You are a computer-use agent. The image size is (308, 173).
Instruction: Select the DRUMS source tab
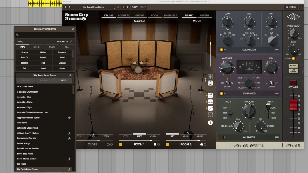coord(109,16)
